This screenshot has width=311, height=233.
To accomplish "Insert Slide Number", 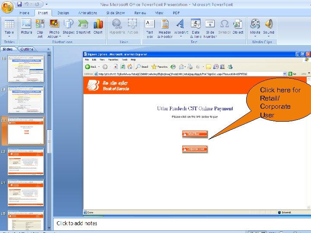I will (x=210, y=28).
